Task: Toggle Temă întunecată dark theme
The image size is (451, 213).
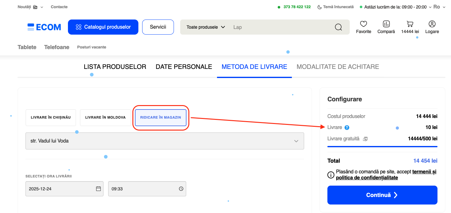Action: click(335, 7)
